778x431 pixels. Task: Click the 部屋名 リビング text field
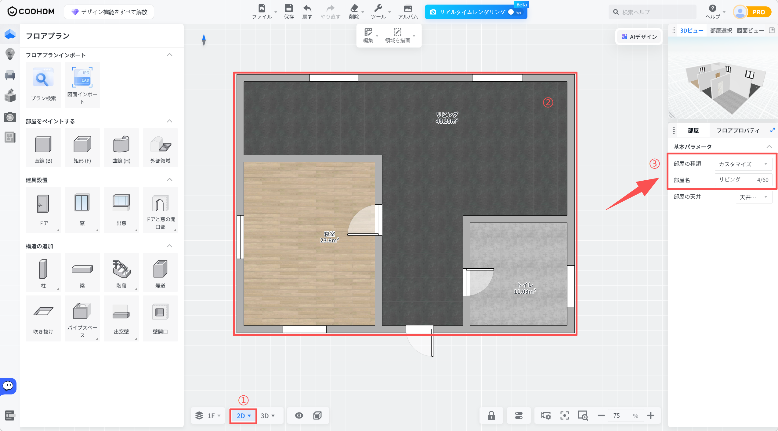(x=743, y=180)
